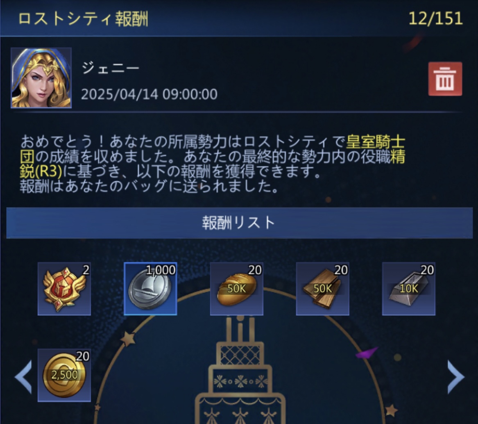Inspect the 10K iron ingot reward
Viewport: 478px width, 424px height.
click(409, 289)
